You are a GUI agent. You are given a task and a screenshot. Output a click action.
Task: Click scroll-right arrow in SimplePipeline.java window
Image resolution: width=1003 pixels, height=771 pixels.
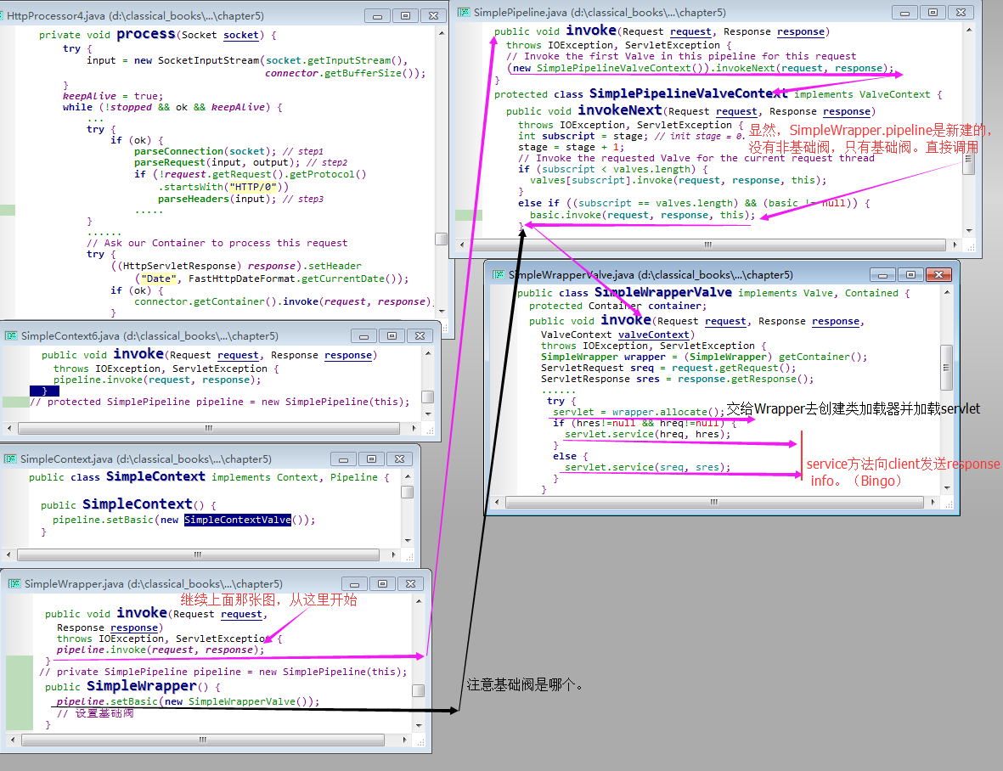click(x=955, y=245)
